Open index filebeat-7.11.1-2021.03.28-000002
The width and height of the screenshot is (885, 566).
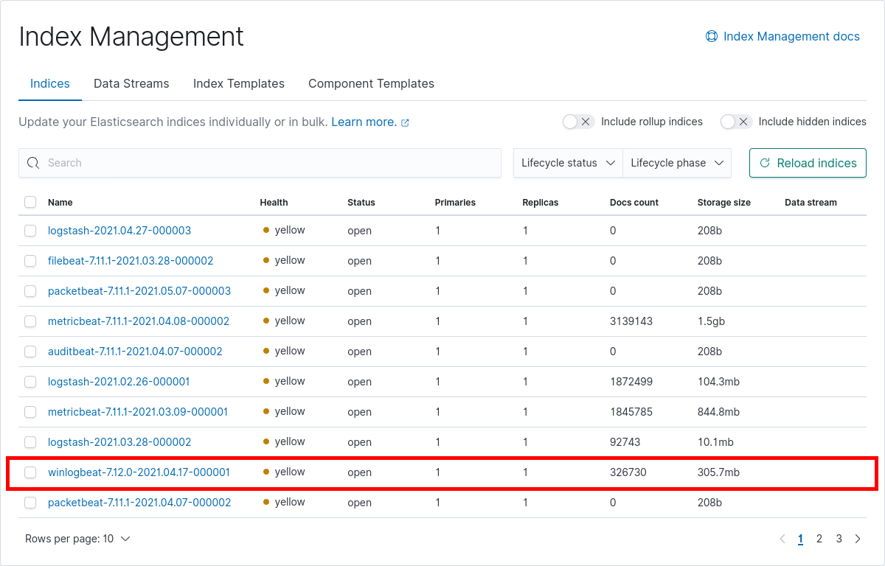131,261
